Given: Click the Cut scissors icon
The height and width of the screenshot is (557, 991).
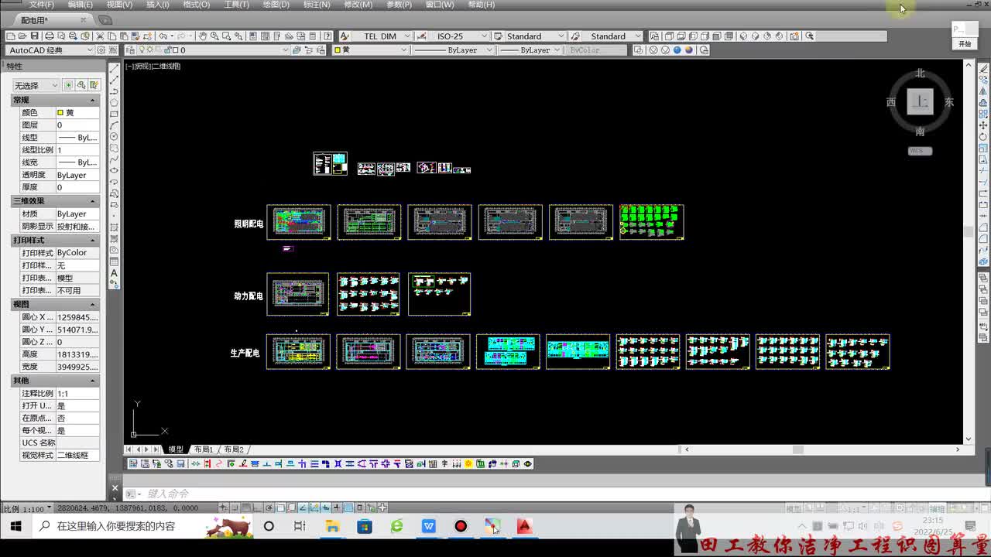Looking at the screenshot, I should pyautogui.click(x=100, y=36).
